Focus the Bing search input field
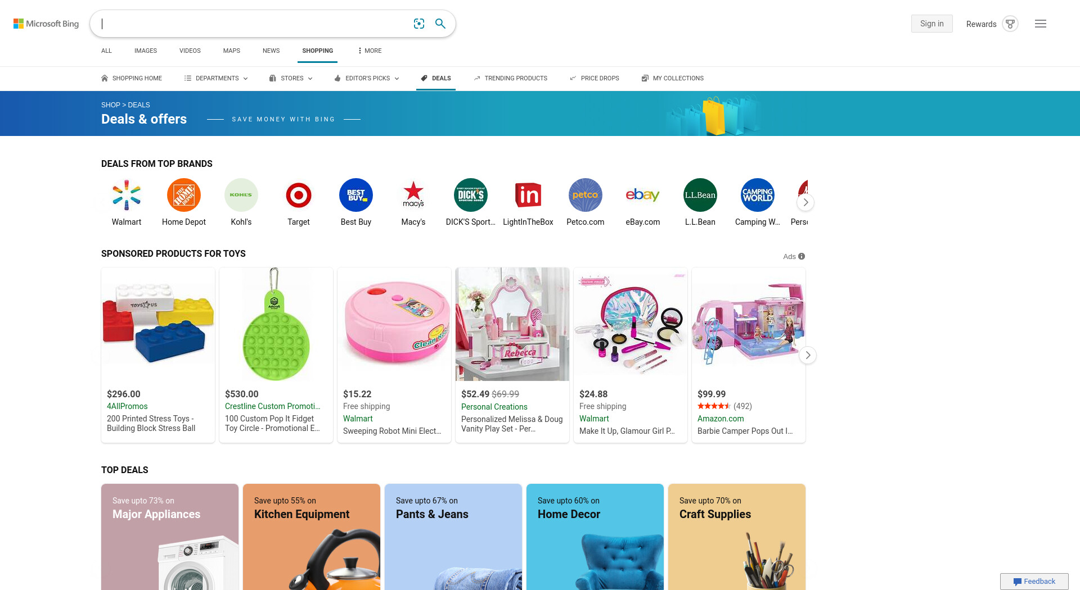Image resolution: width=1080 pixels, height=590 pixels. [x=253, y=24]
